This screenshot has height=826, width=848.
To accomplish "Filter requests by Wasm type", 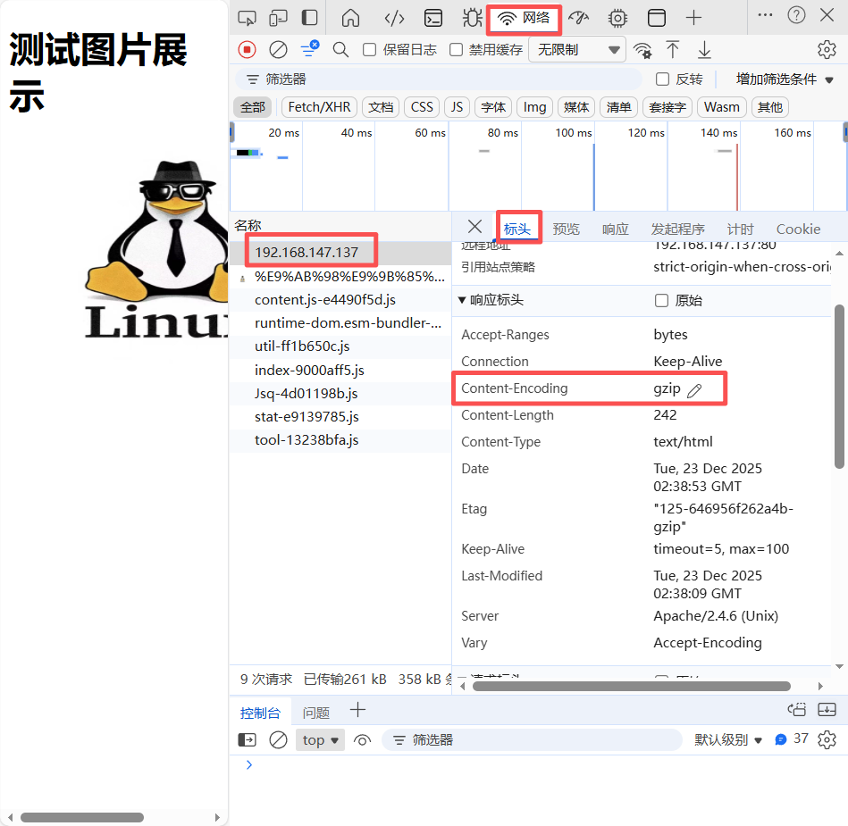I will click(x=721, y=107).
